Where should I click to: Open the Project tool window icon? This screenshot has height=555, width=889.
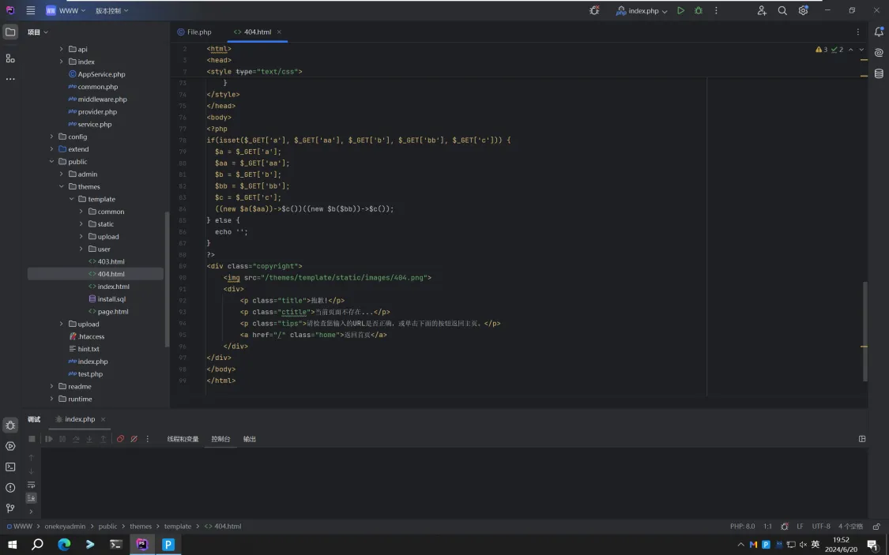tap(10, 32)
